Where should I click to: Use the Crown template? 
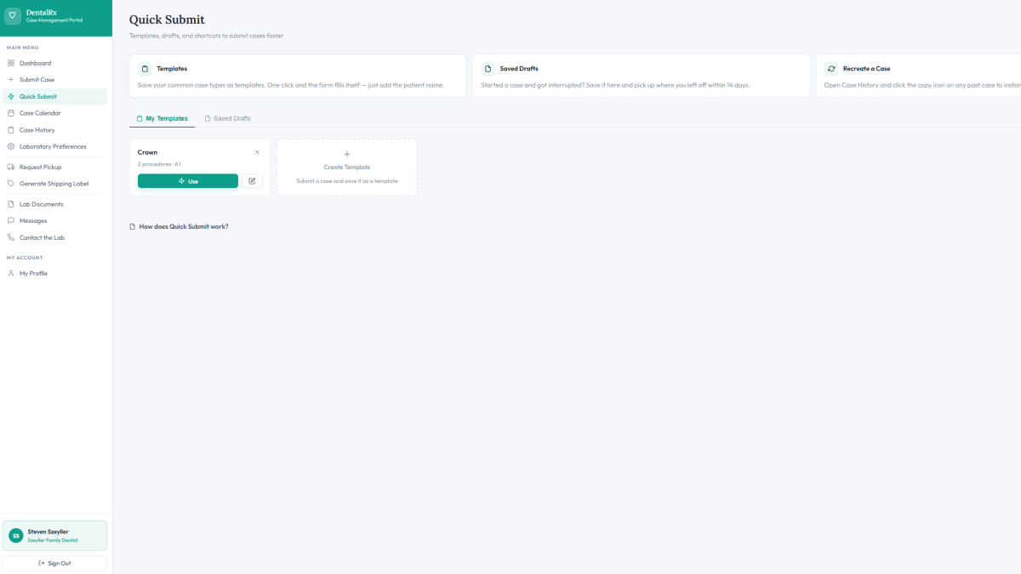tap(188, 181)
